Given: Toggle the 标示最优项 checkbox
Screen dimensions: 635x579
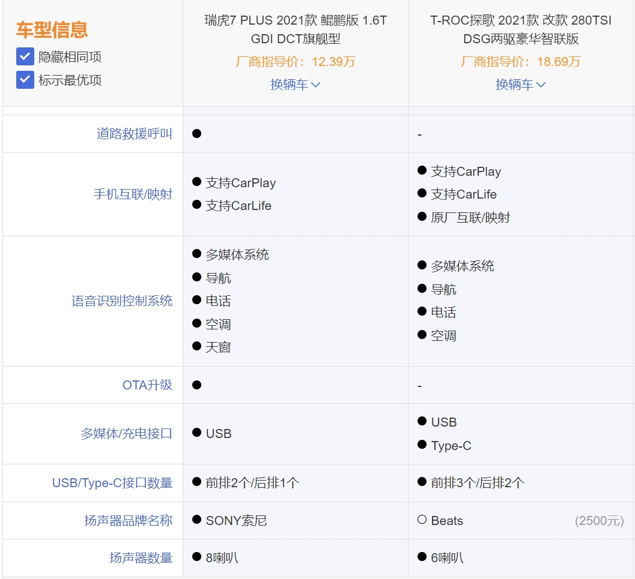Looking at the screenshot, I should [25, 80].
